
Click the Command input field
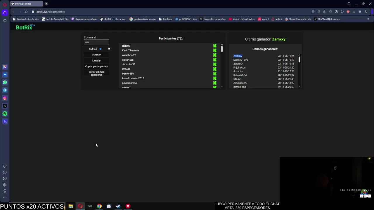point(96,42)
